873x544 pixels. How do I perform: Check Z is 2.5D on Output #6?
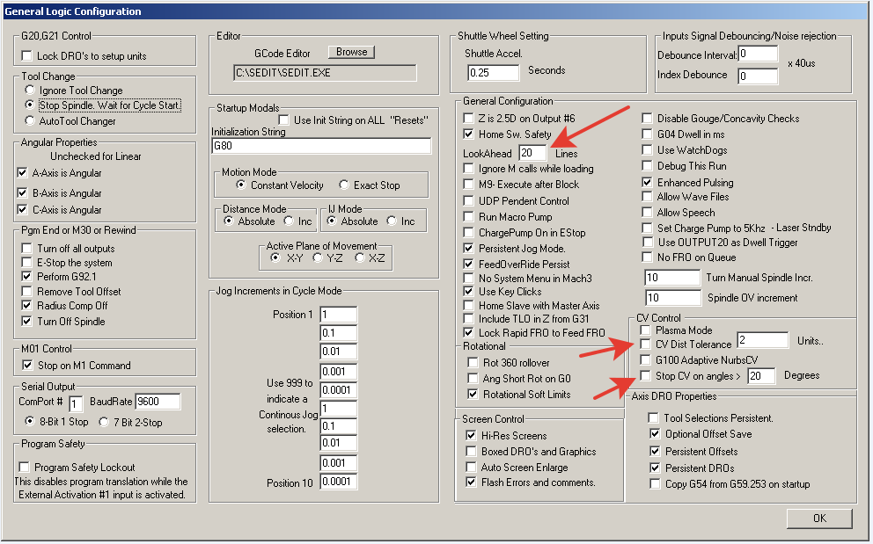[468, 118]
